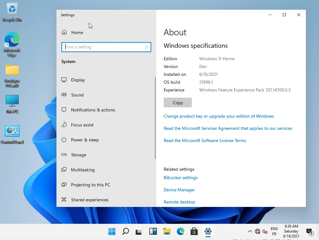The image size is (319, 240).
Task: Open Device Manager link
Action: 179,190
